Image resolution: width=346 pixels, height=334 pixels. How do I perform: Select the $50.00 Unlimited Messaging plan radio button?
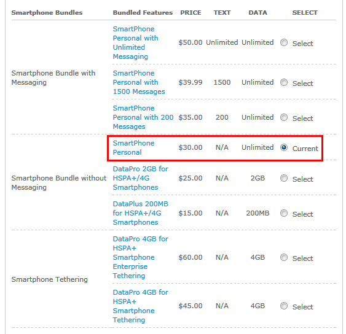point(284,42)
